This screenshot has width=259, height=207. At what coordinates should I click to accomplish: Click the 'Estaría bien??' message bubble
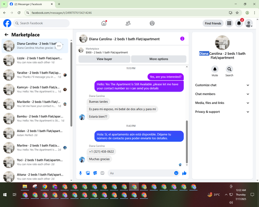click(x=98, y=116)
